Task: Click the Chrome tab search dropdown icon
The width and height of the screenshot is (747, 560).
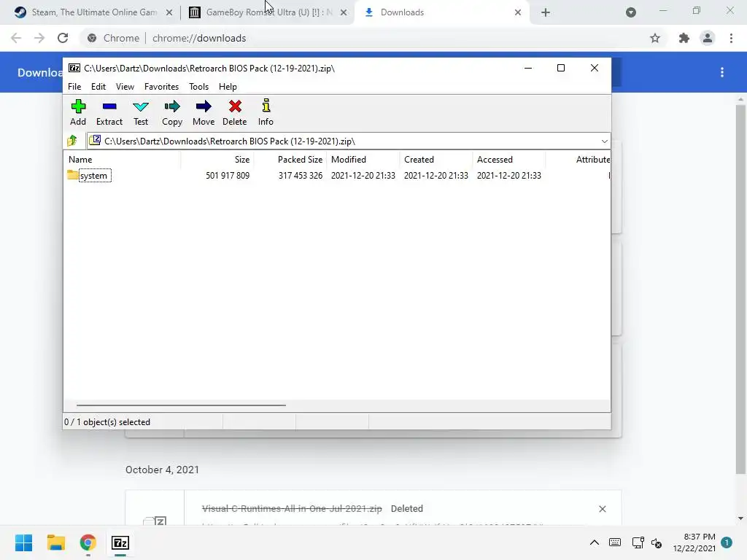Action: point(631,12)
